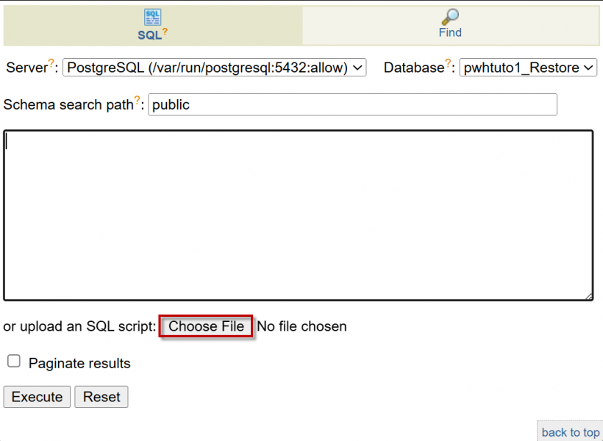Click Choose File to upload SQL script
This screenshot has width=603, height=441.
click(x=206, y=326)
